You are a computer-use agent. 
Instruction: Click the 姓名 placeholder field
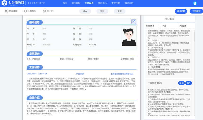(44, 28)
